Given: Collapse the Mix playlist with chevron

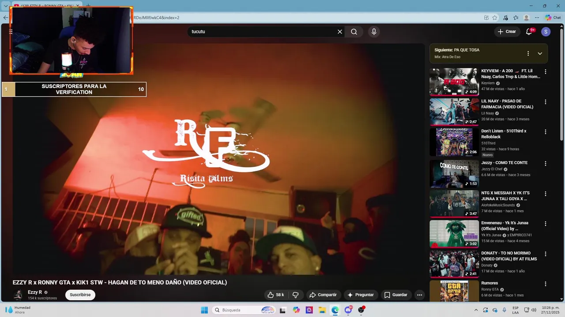Looking at the screenshot, I should pos(540,53).
